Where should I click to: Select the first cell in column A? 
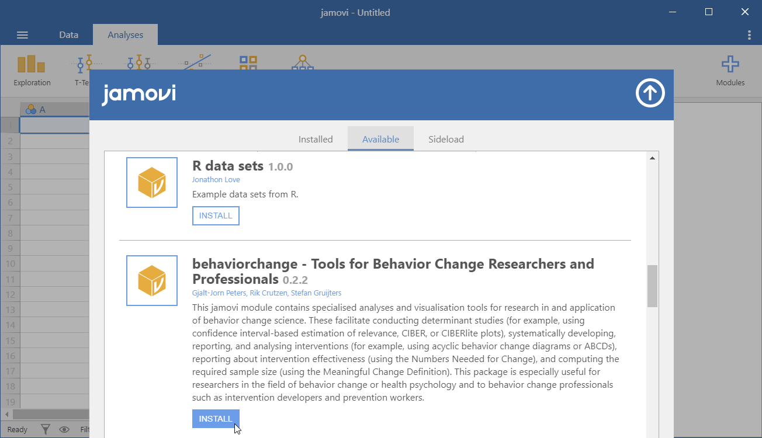(54, 125)
